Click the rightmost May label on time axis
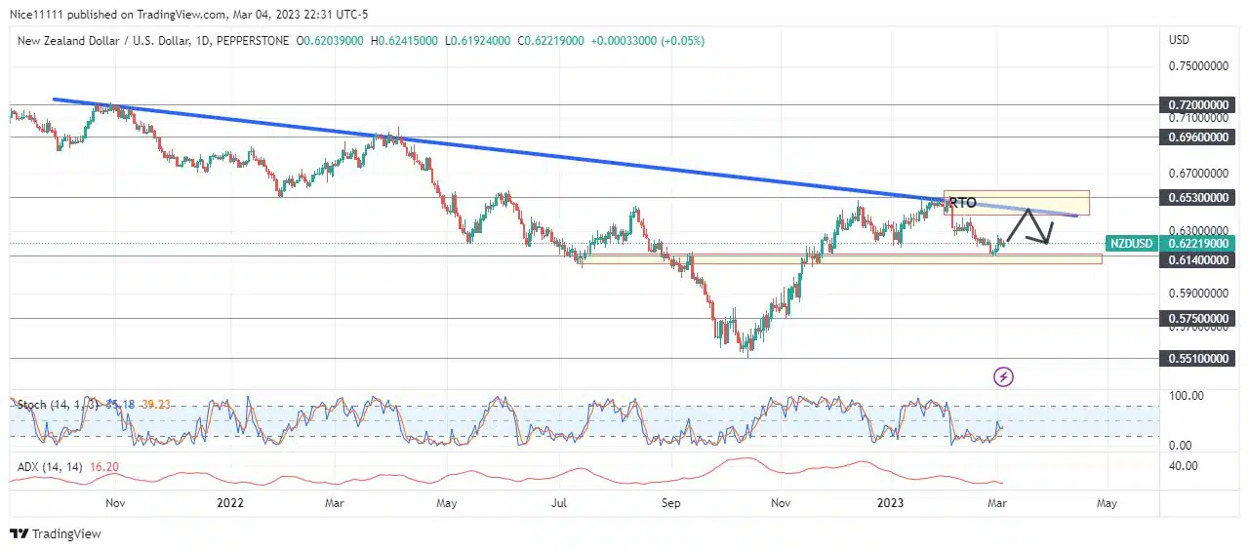 (1107, 503)
